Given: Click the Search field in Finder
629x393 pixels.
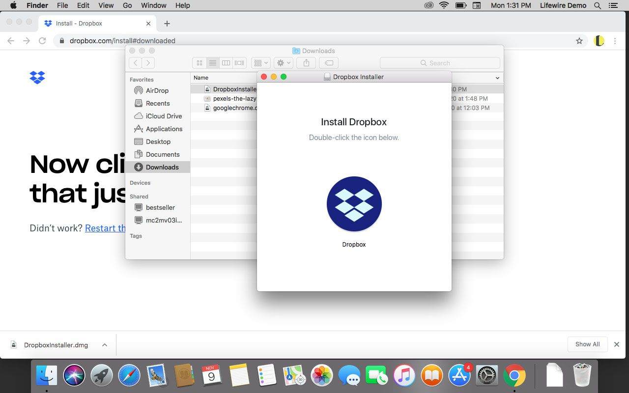Looking at the screenshot, I should [439, 63].
